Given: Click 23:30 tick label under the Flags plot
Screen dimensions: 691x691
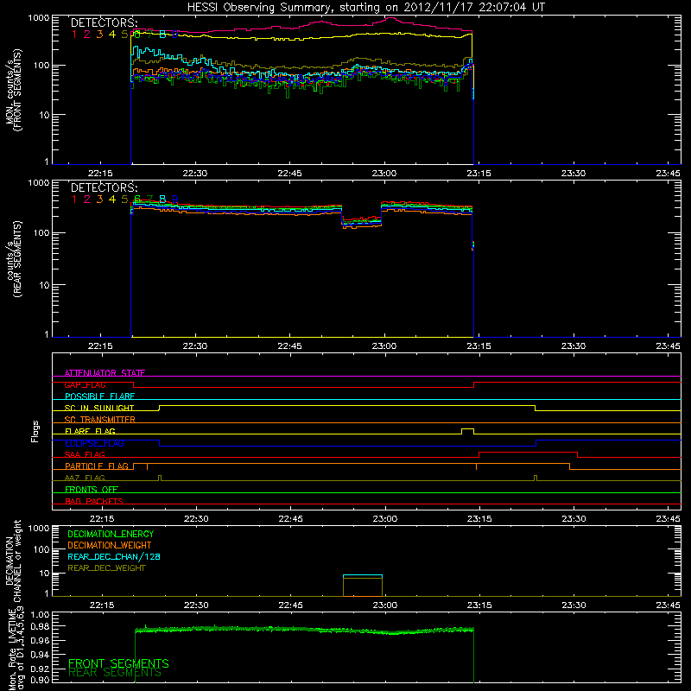Looking at the screenshot, I should (x=574, y=519).
